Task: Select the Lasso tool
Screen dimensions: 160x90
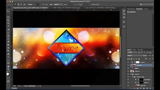Action: [x=8, y=17]
